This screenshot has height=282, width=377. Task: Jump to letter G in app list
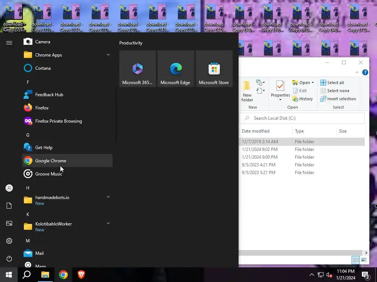28,135
